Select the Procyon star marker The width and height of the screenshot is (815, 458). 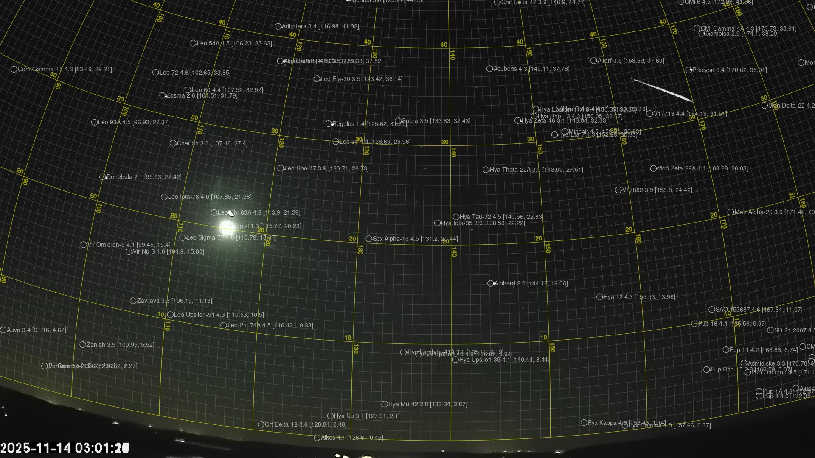[x=689, y=70]
